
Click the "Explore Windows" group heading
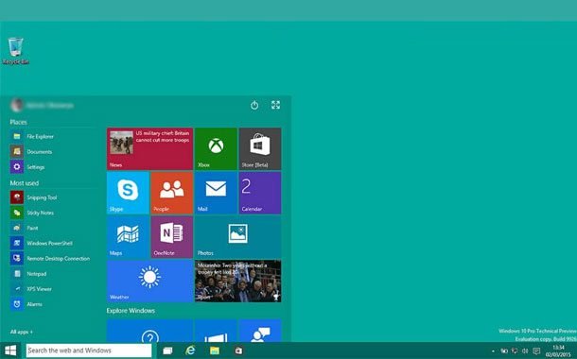pos(131,311)
